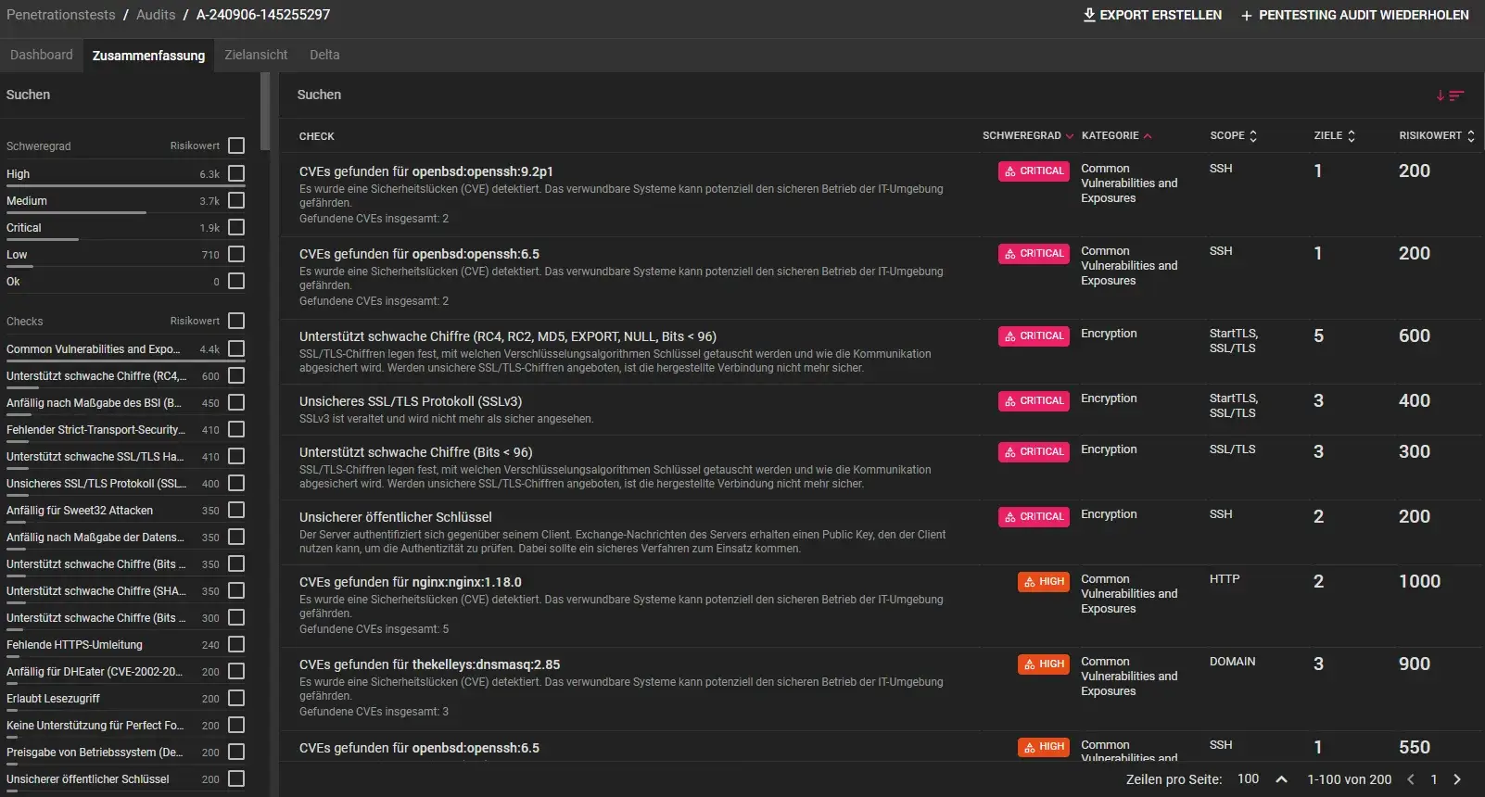Check the Unsicheres SSL/TLS Protokoll filter

(x=236, y=483)
